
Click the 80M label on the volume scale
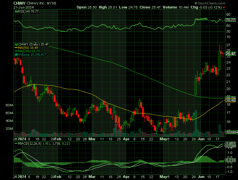pos(9,105)
